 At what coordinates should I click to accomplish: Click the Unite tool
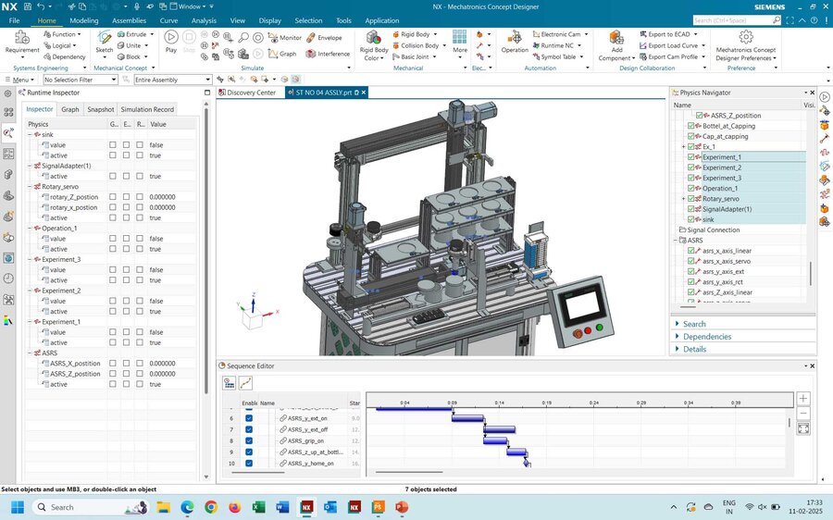coord(129,45)
